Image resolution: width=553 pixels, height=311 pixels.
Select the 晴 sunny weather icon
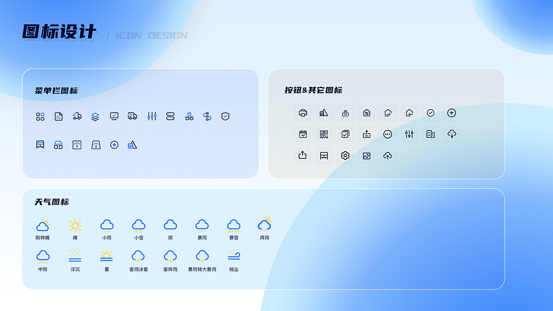(75, 225)
